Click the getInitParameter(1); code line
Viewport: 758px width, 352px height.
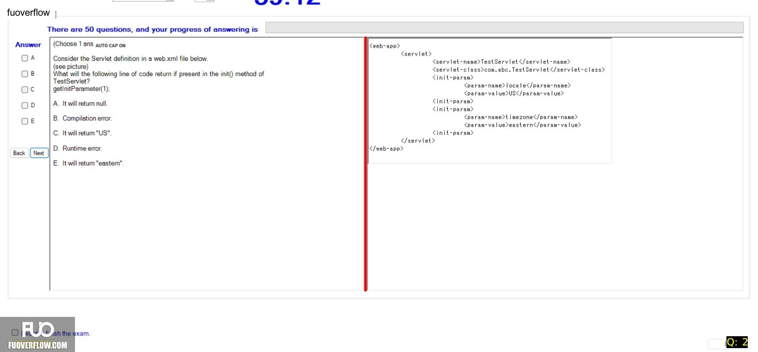(x=82, y=89)
